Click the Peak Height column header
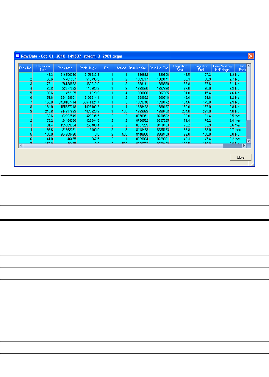Screen dimensions: 269x377 click(x=88, y=68)
